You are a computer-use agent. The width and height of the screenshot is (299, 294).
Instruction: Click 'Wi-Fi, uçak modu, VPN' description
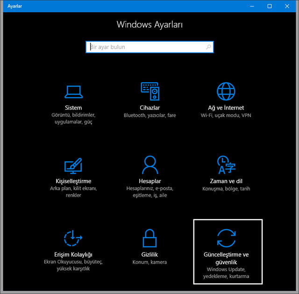click(x=226, y=115)
